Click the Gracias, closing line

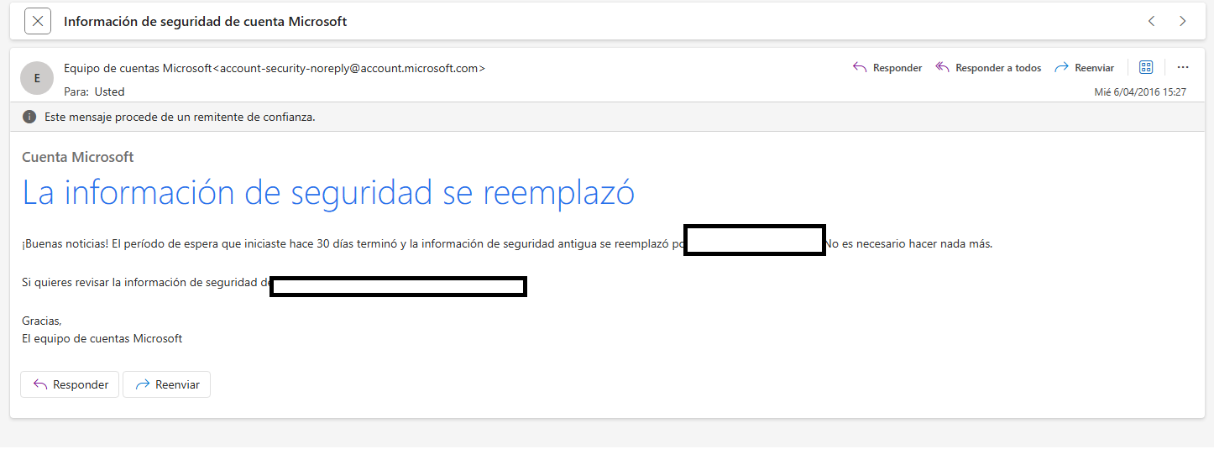pos(42,321)
